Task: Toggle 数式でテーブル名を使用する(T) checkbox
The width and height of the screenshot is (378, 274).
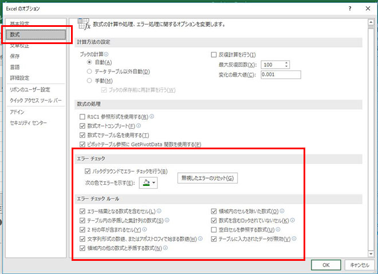Action: pyautogui.click(x=82, y=135)
